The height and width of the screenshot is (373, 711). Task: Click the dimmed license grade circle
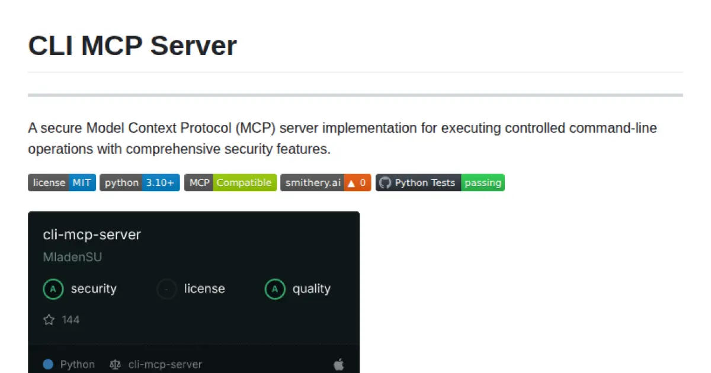point(166,289)
